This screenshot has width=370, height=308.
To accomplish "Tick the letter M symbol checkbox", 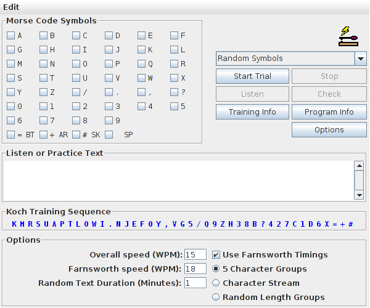I will [x=11, y=64].
